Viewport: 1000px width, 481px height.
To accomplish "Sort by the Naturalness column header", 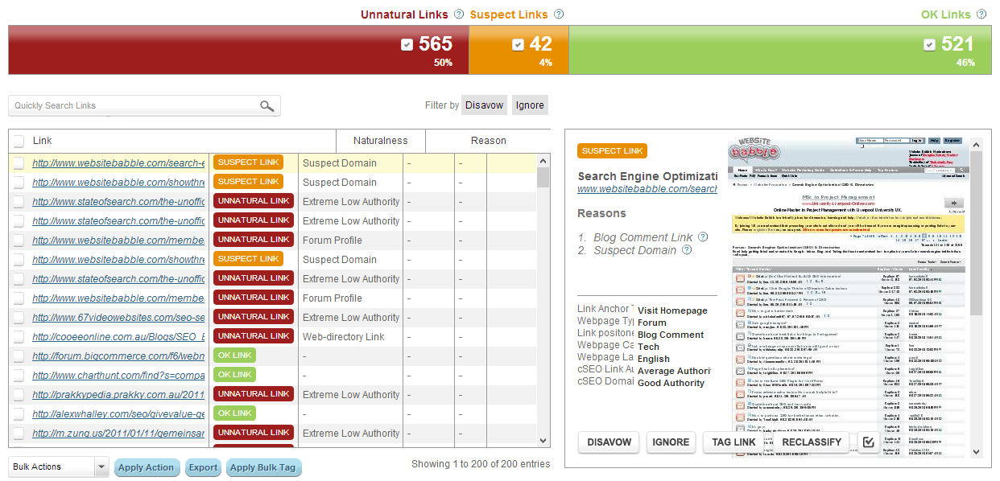I will tap(380, 141).
